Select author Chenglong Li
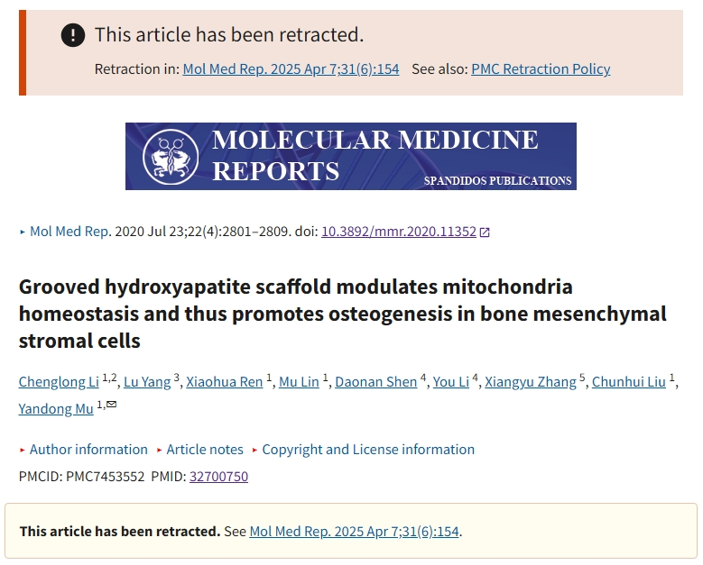Image resolution: width=703 pixels, height=565 pixels. point(59,382)
